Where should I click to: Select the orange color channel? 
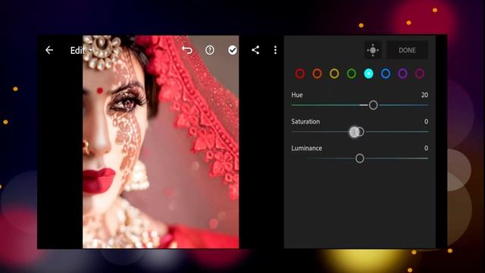click(317, 74)
